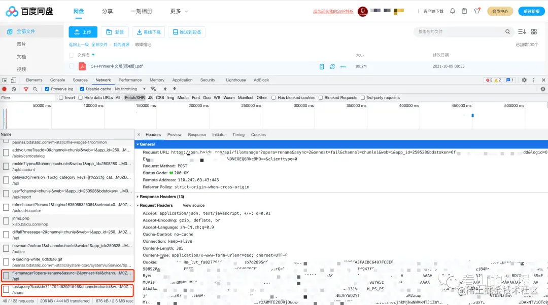The image size is (548, 305).
Task: Toggle the device toolbar icon
Action: tap(13, 80)
